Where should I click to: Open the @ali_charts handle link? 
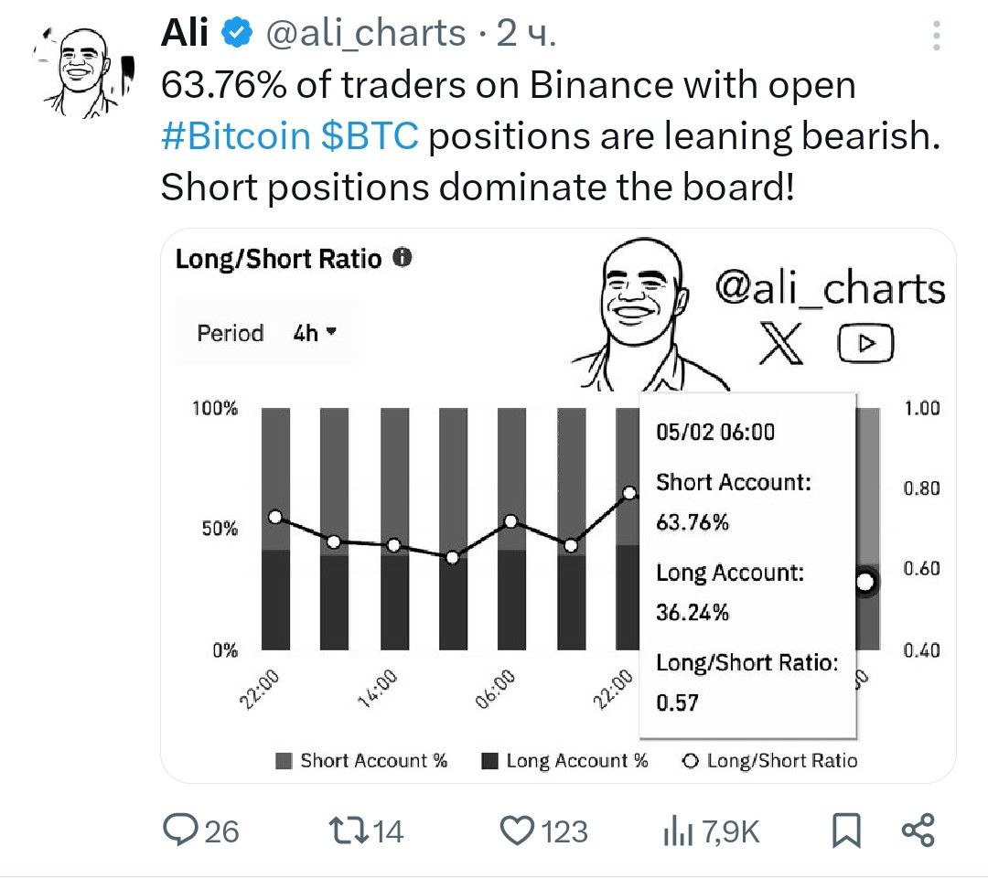(365, 34)
